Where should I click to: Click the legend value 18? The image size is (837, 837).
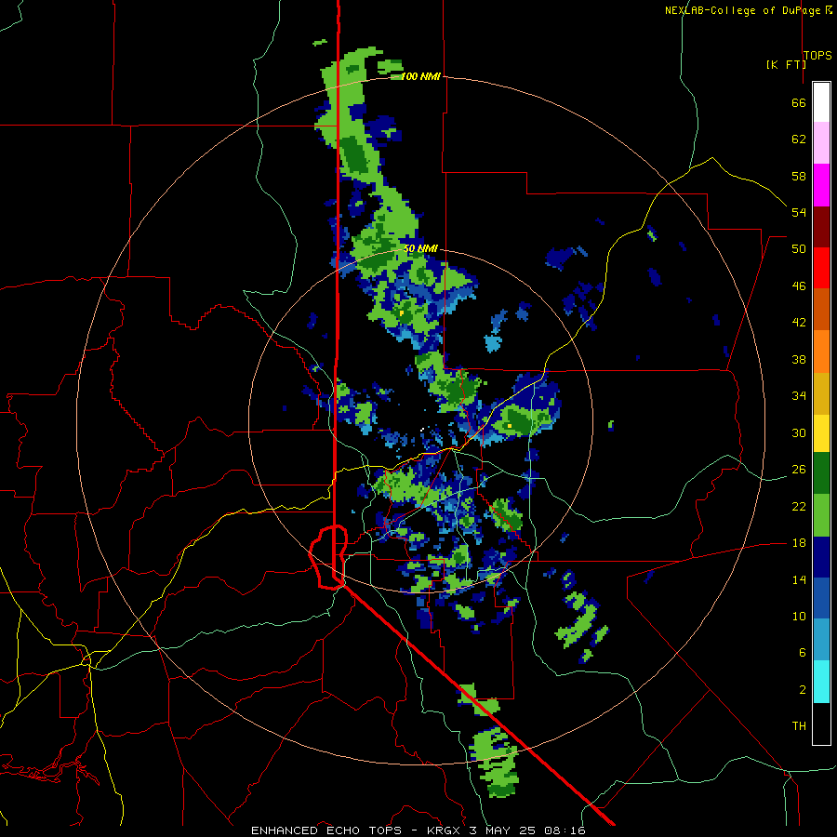tap(799, 543)
